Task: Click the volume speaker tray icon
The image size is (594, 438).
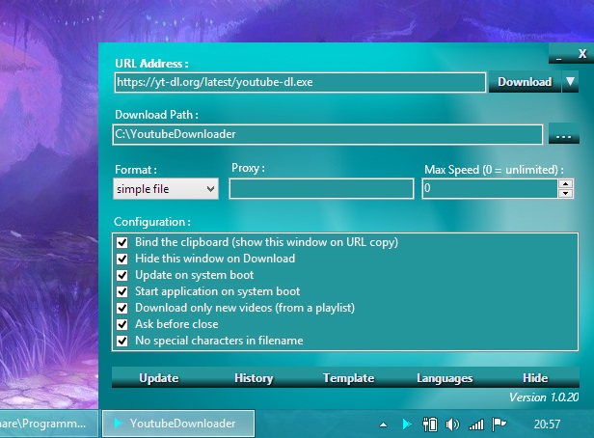Action: (452, 424)
